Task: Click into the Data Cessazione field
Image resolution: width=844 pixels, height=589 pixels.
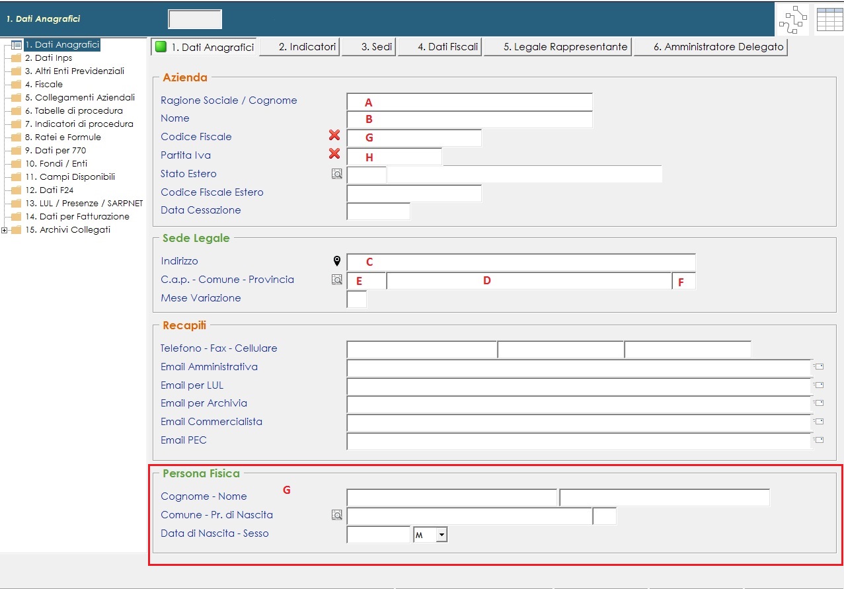Action: [378, 211]
